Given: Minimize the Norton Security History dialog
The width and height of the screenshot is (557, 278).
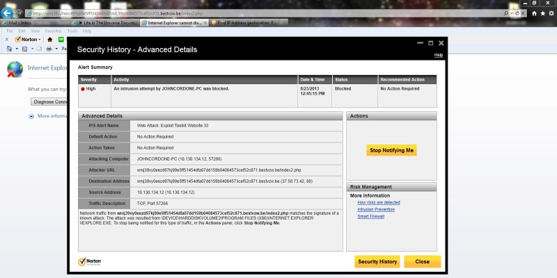Looking at the screenshot, I should coord(421,43).
